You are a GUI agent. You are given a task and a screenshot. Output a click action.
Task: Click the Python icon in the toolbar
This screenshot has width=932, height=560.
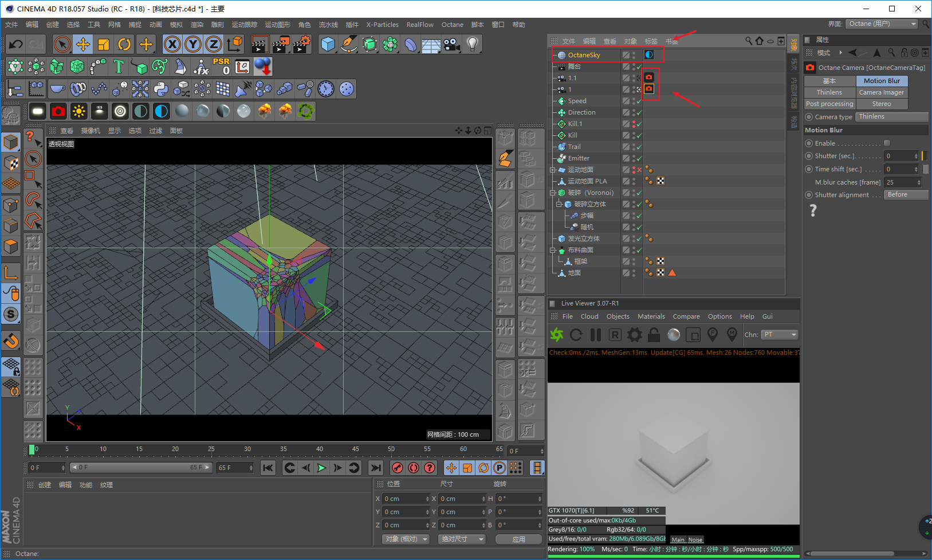pos(161,89)
